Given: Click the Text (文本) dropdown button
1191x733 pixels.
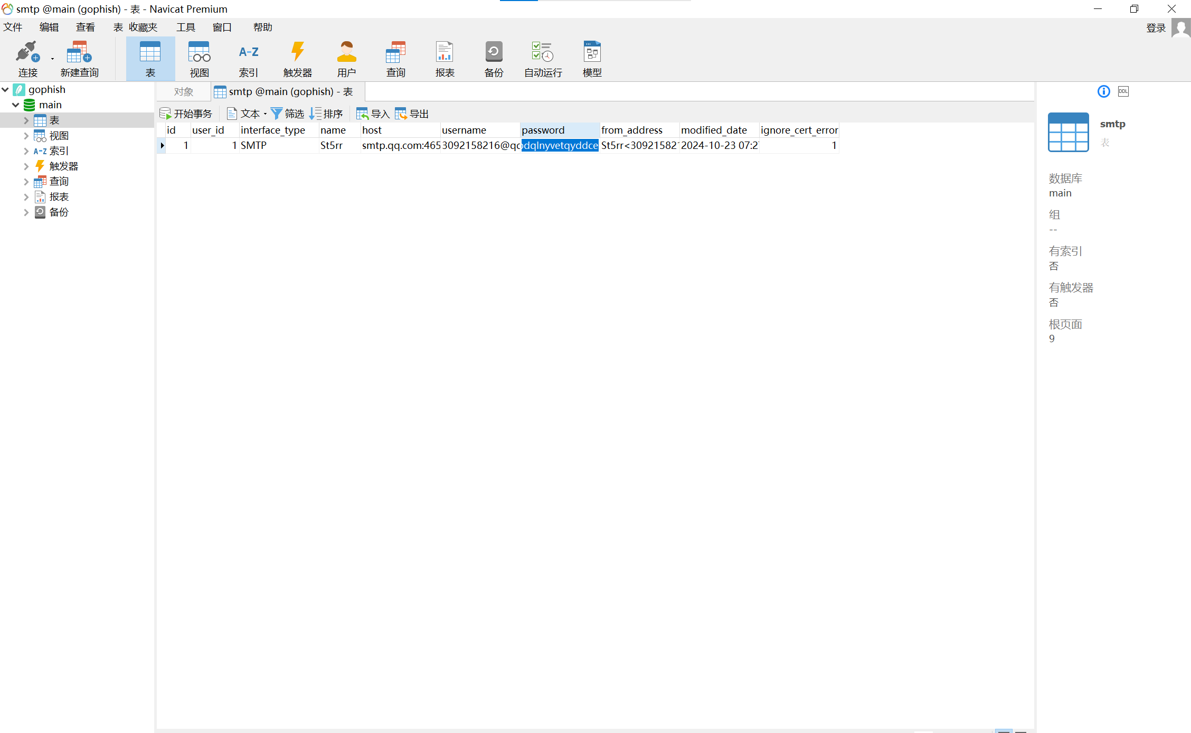Looking at the screenshot, I should (247, 114).
